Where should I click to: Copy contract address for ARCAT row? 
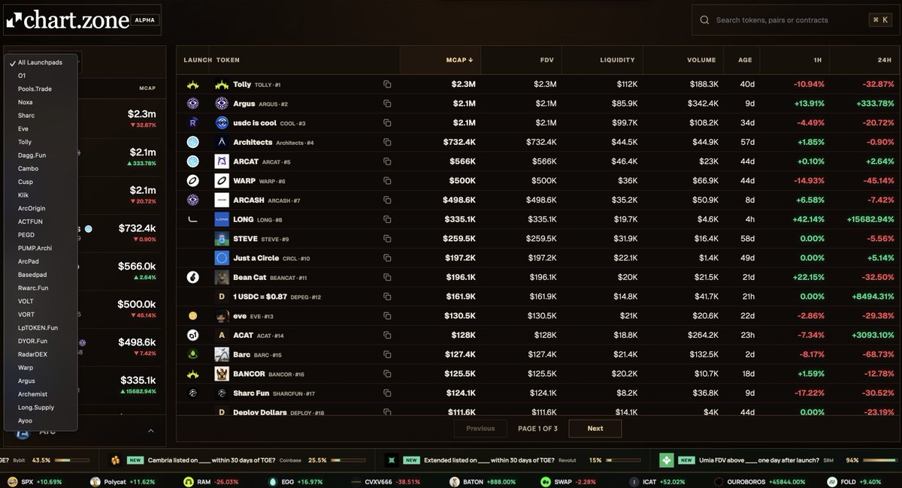point(387,161)
